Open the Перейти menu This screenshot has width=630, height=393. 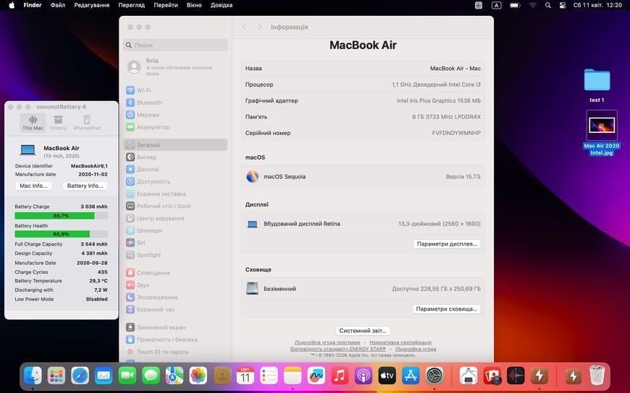166,5
